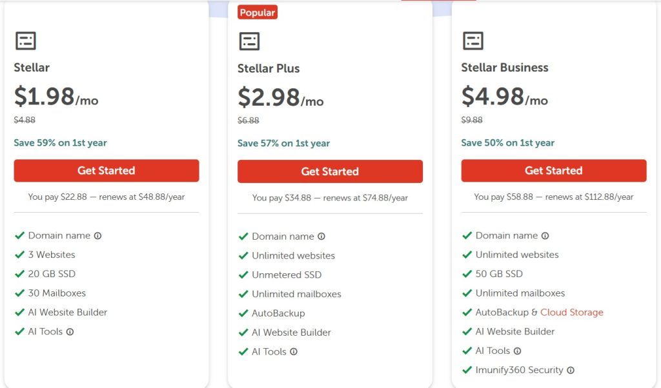
Task: Click the green checkmark beside 3 Websites
Action: 19,255
